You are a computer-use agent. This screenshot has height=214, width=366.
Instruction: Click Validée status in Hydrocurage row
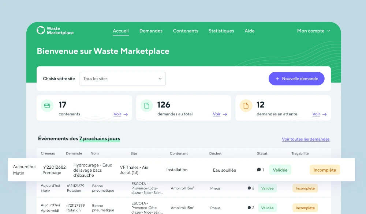point(280,170)
